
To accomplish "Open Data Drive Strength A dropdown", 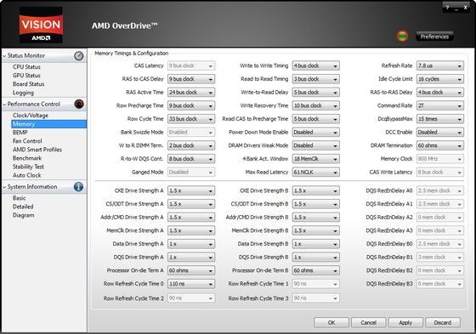I will [191, 244].
